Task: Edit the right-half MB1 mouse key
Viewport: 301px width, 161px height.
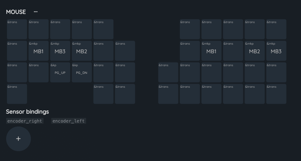Action: click(211, 51)
